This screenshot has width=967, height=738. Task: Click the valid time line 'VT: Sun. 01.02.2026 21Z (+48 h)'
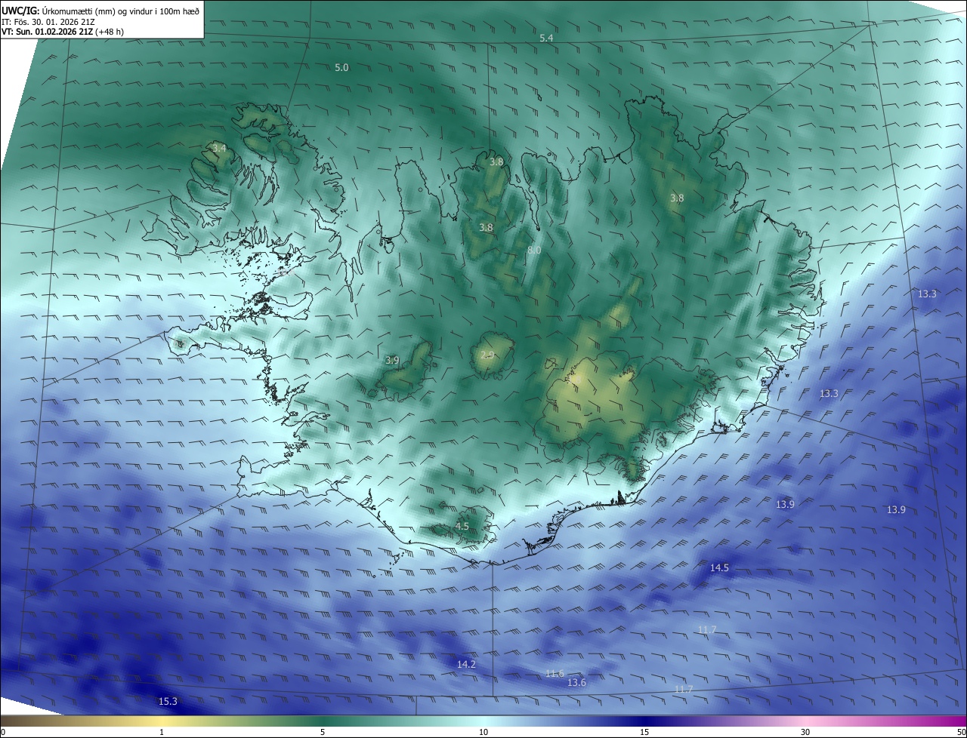pos(63,32)
